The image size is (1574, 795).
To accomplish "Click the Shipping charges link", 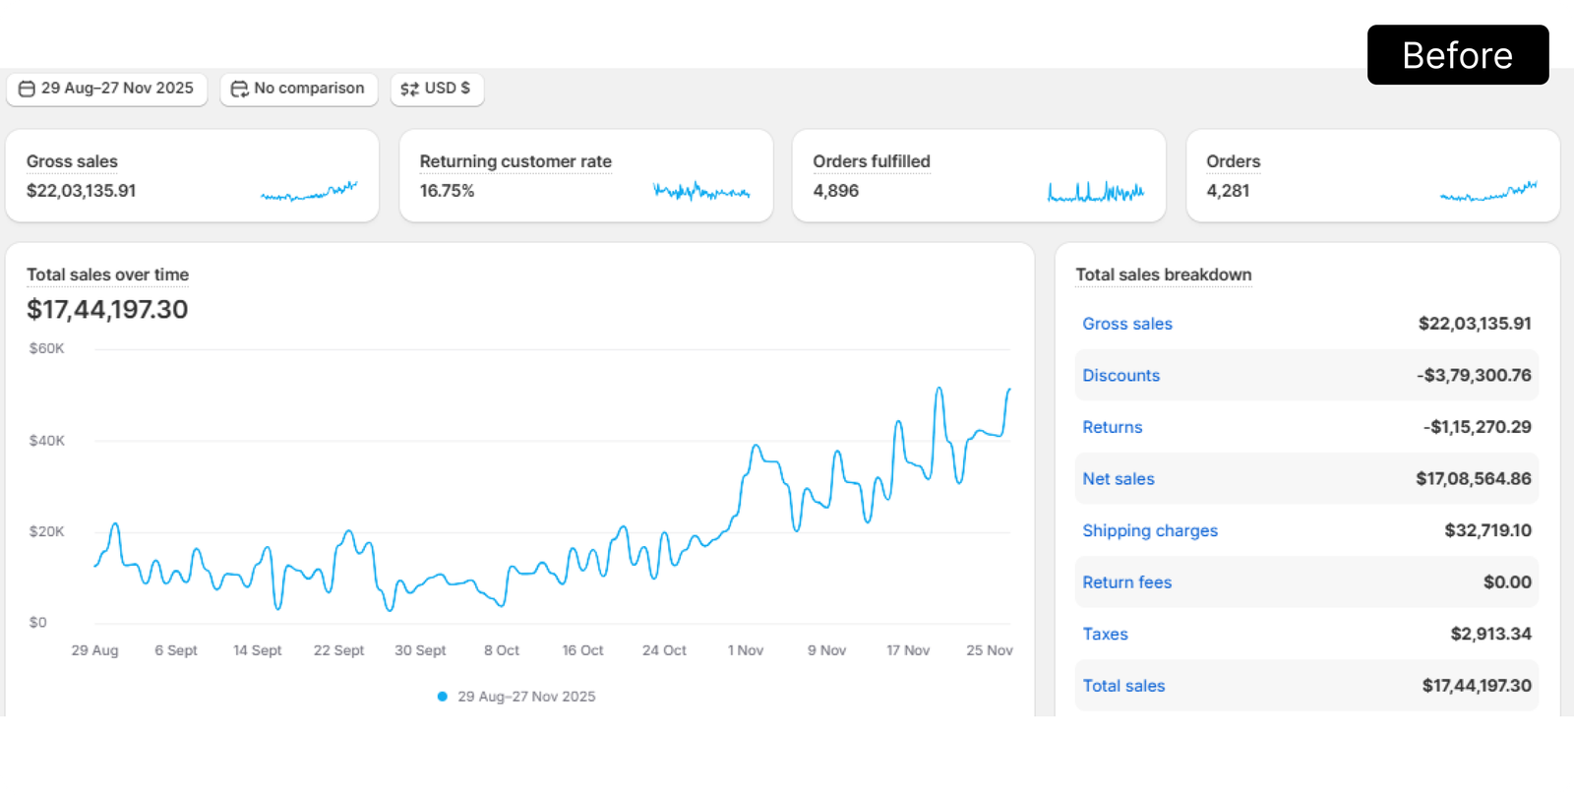I will pyautogui.click(x=1150, y=531).
